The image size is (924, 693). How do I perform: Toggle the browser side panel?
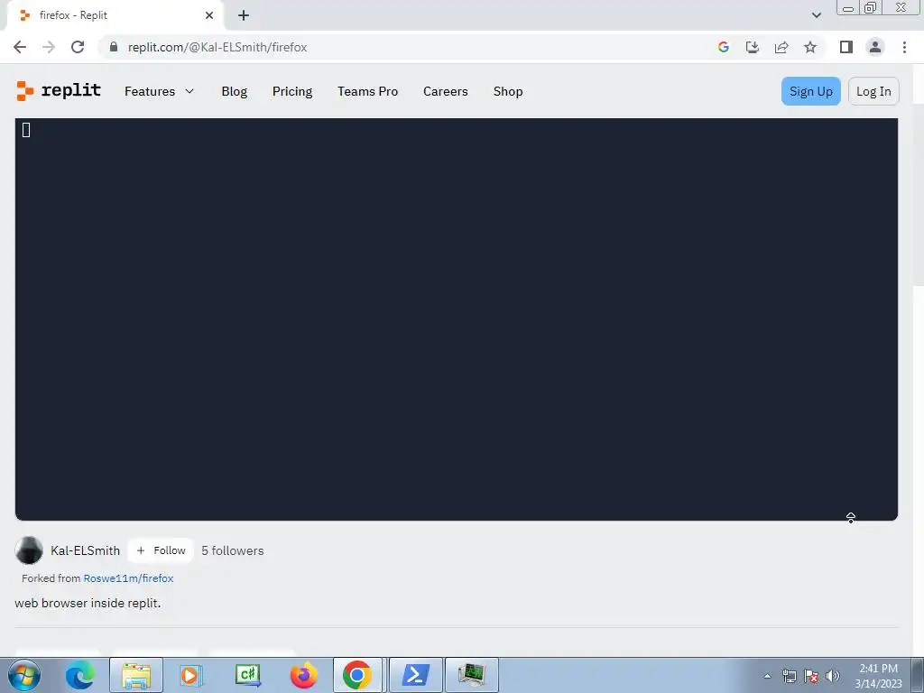tap(846, 47)
